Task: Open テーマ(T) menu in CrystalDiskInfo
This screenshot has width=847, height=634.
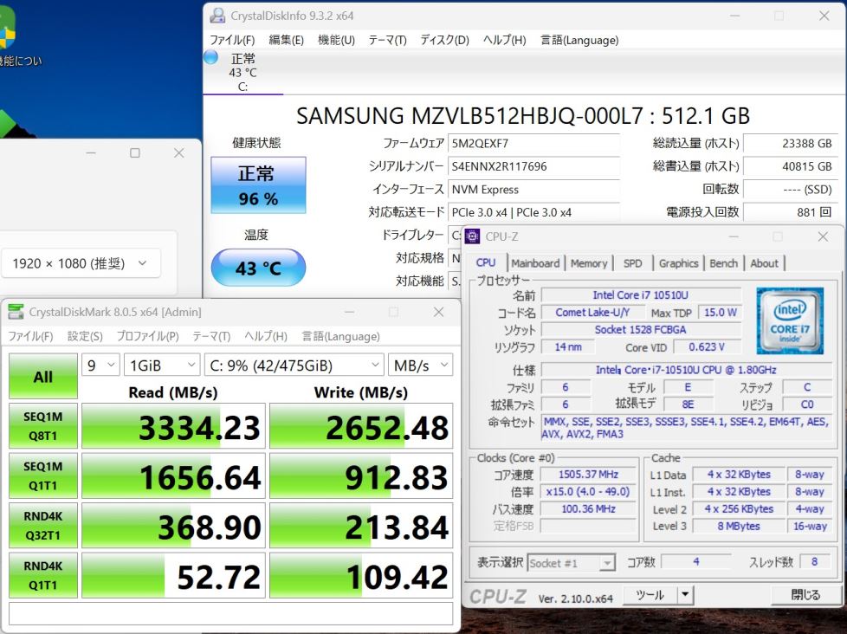Action: 387,40
